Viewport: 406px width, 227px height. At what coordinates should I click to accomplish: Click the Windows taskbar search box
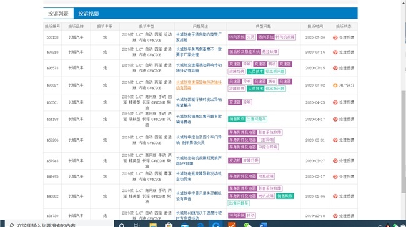(59, 224)
